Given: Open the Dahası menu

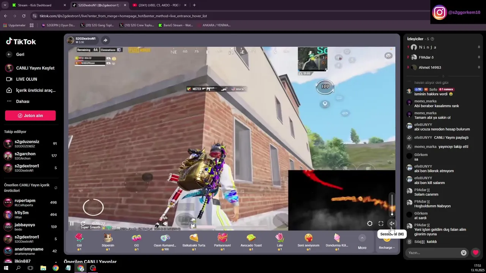Looking at the screenshot, I should [x=18, y=101].
